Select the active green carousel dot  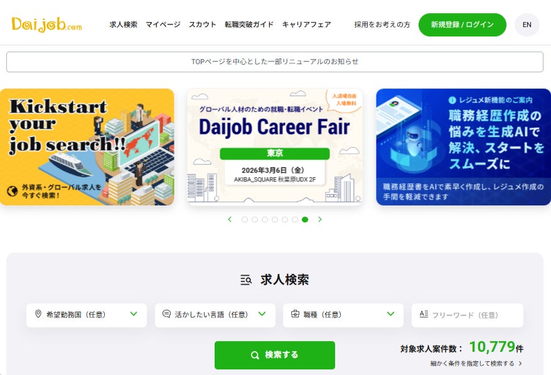pyautogui.click(x=305, y=219)
